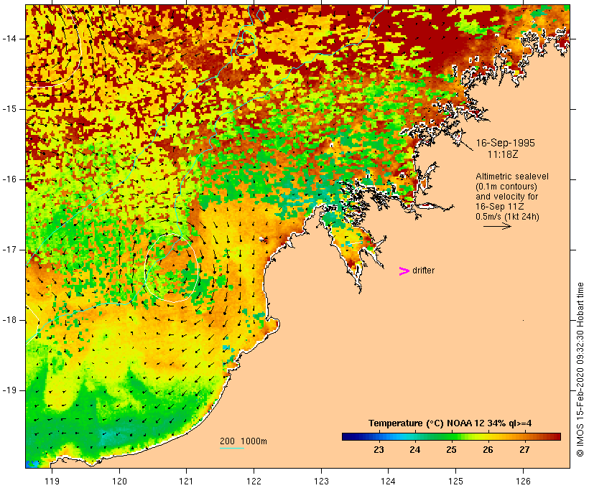This screenshot has height=488, width=589.
Task: Click longitude axis label 124
Action: tap(388, 481)
